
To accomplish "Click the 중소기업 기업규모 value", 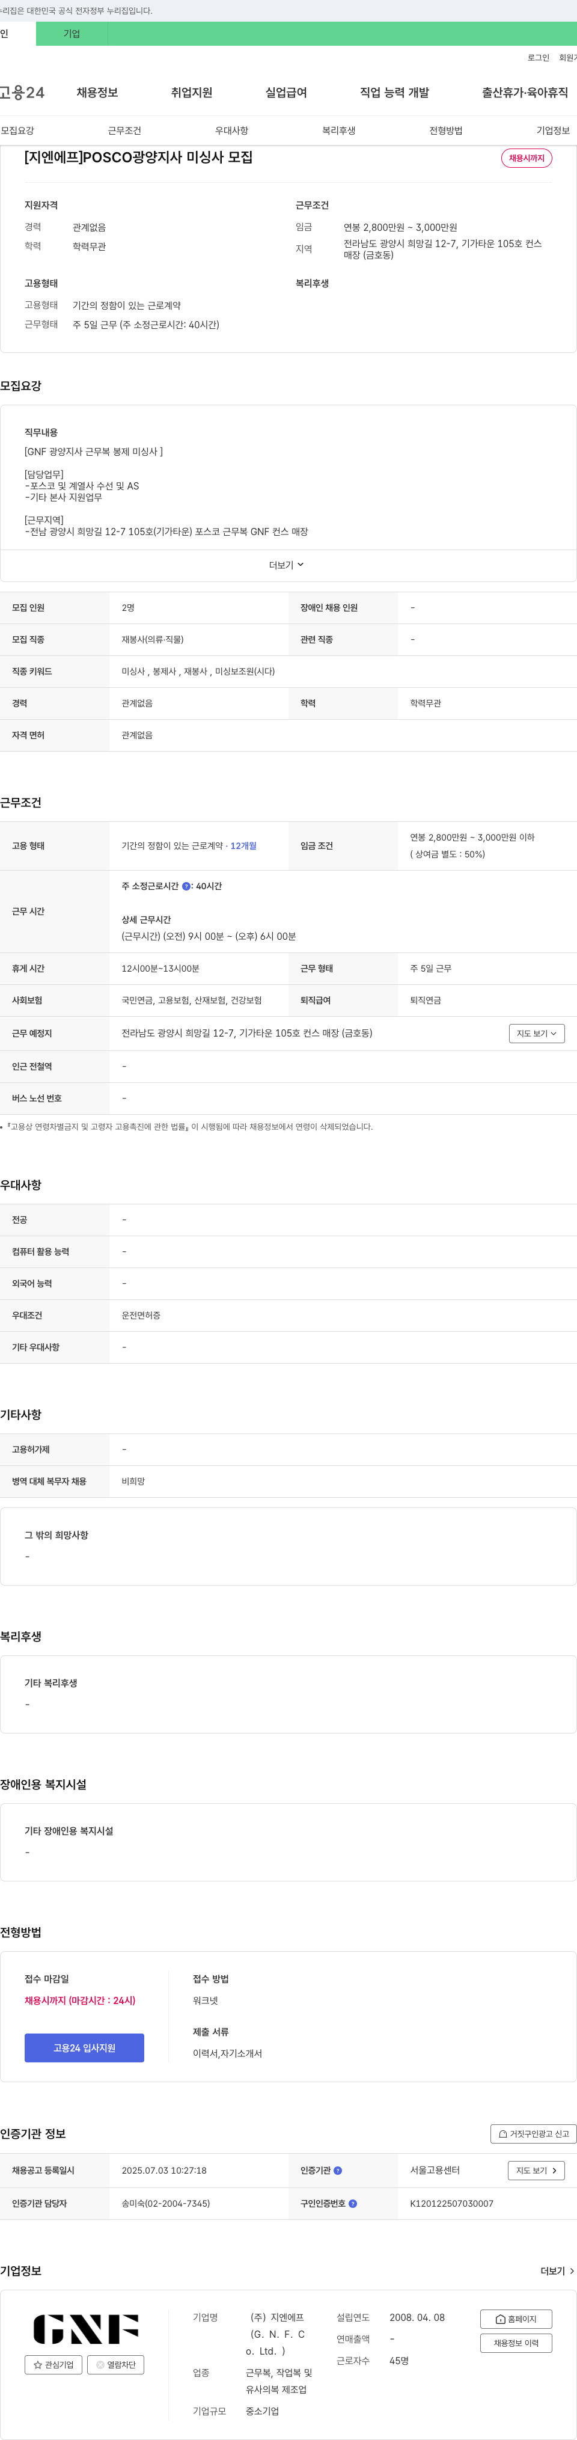I will point(263,2412).
